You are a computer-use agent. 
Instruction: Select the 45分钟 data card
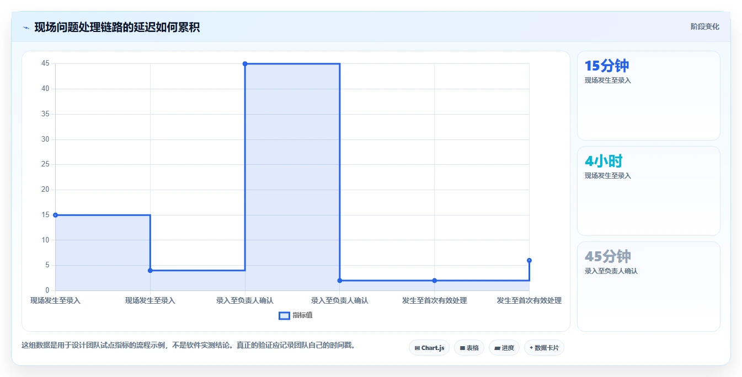(649, 287)
